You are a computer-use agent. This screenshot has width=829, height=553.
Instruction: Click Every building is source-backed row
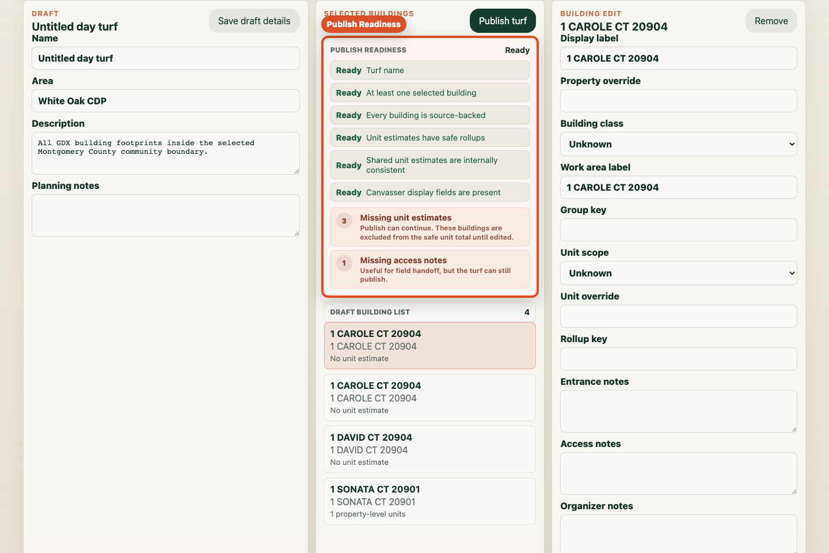[430, 115]
